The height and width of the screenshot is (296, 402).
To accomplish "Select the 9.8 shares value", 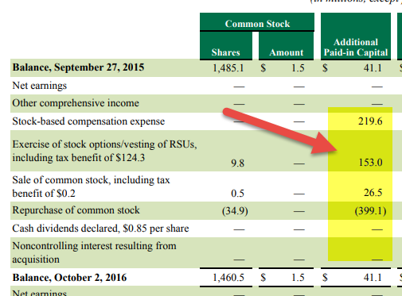I will coord(237,163).
